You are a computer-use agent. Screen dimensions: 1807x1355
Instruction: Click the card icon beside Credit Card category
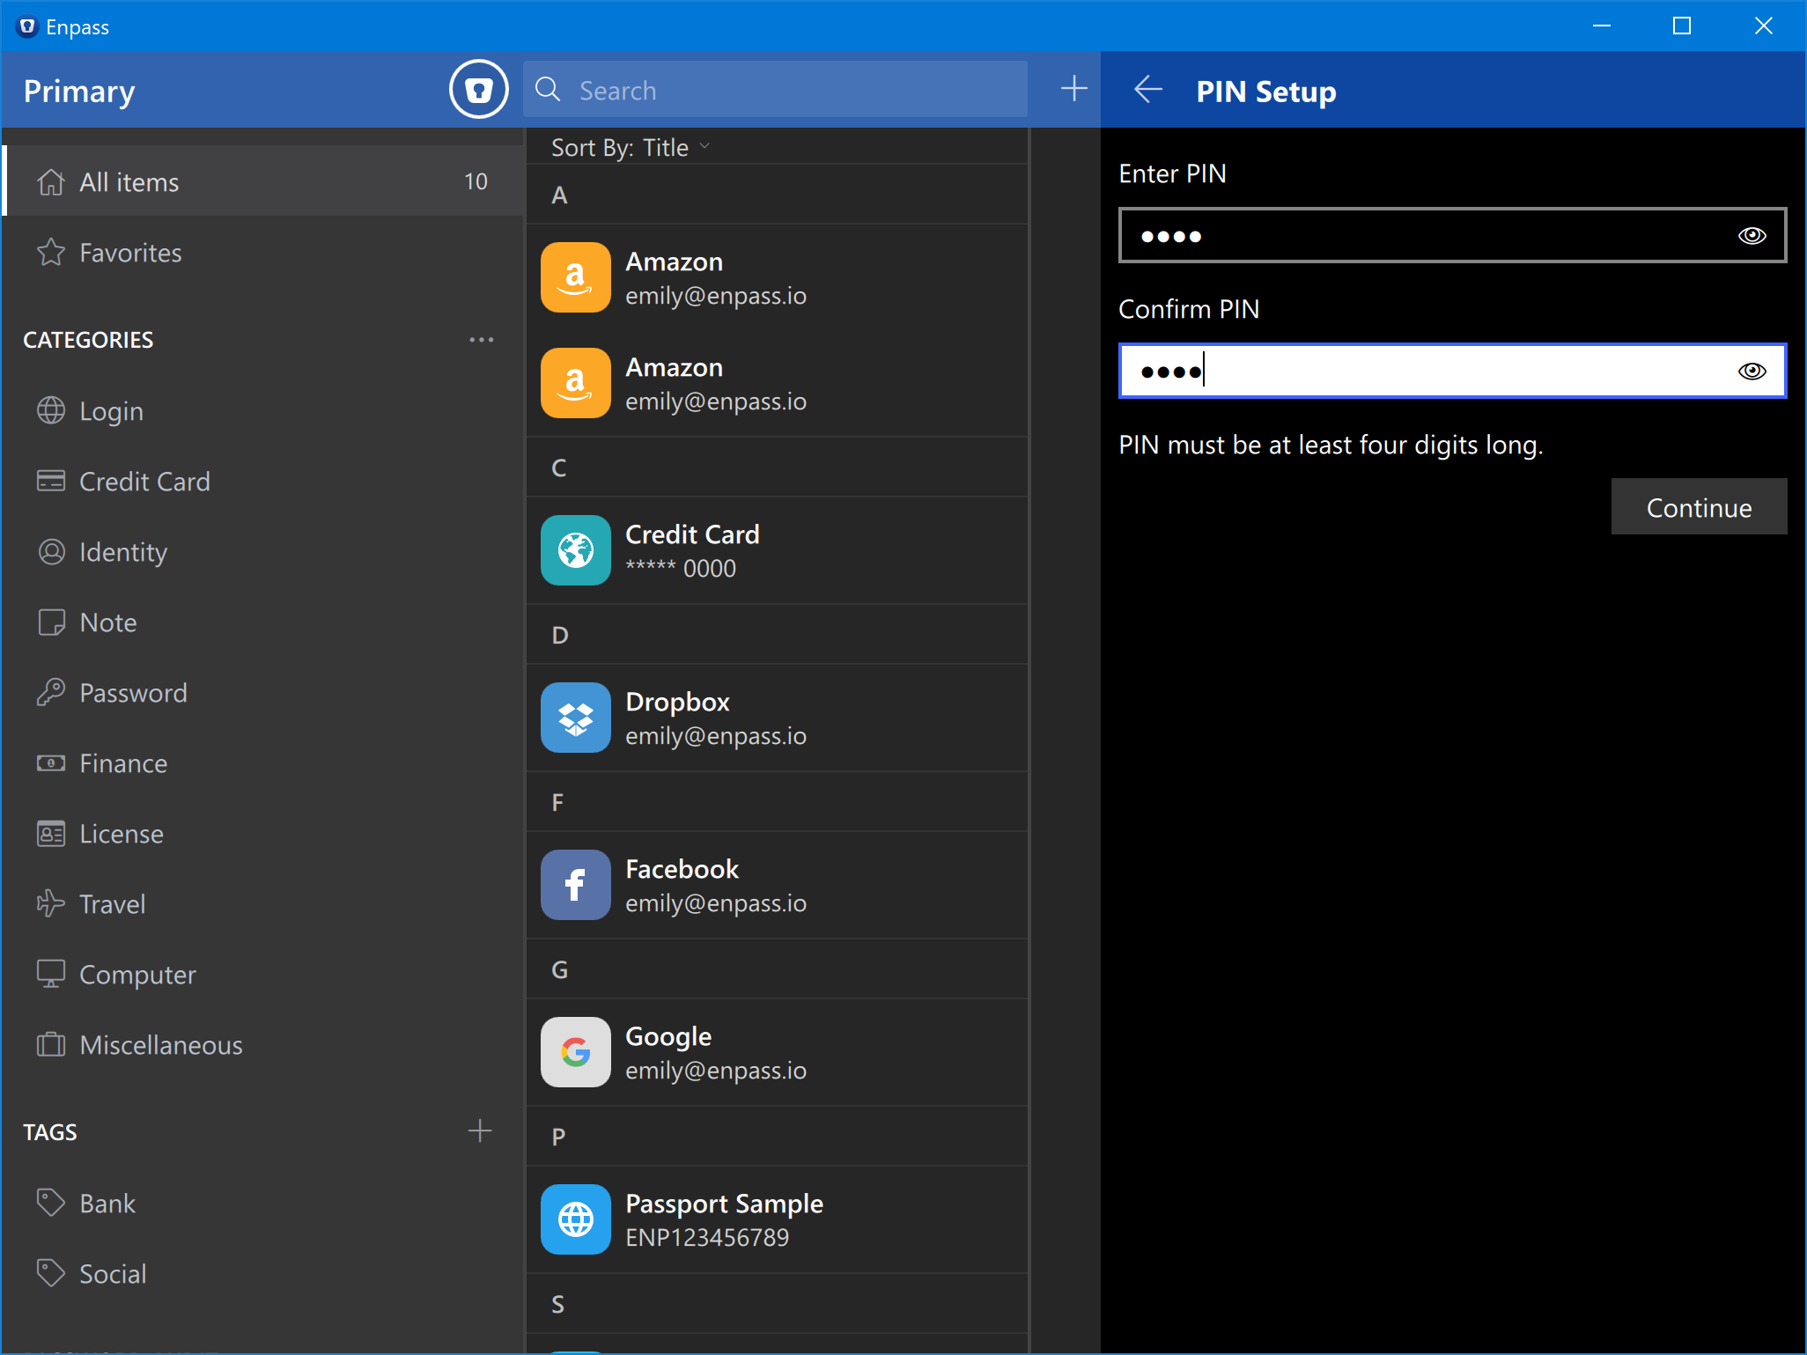(x=51, y=481)
